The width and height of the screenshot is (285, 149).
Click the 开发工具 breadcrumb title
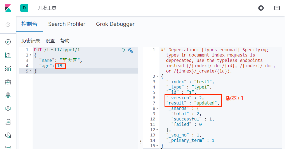point(47,8)
